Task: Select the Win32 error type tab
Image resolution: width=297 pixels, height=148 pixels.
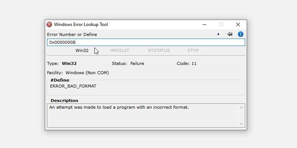Action: pyautogui.click(x=82, y=50)
